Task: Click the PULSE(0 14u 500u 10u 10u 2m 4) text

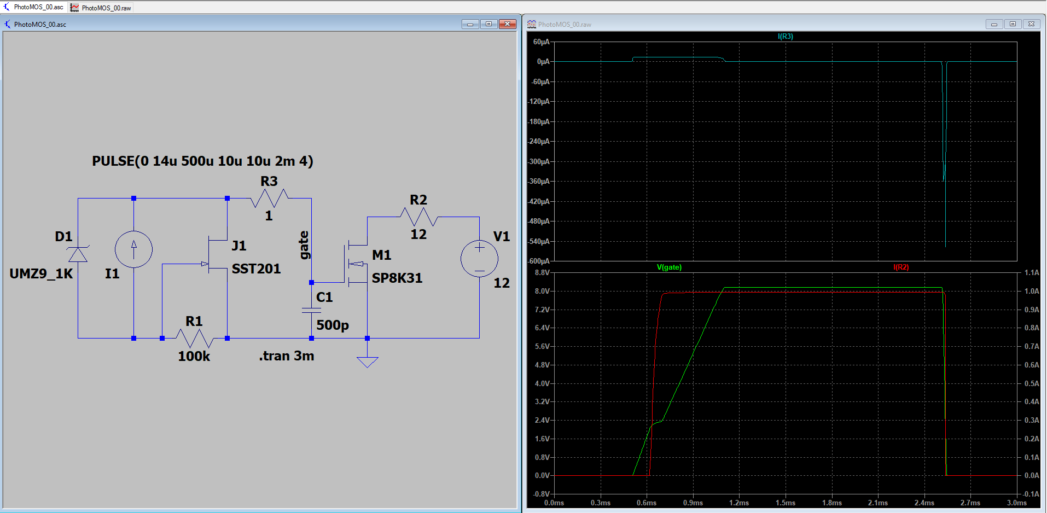Action: [202, 161]
